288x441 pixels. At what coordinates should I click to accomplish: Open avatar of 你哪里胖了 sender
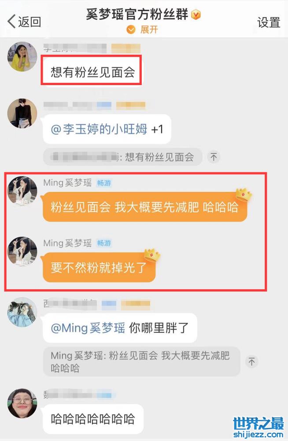click(22, 312)
